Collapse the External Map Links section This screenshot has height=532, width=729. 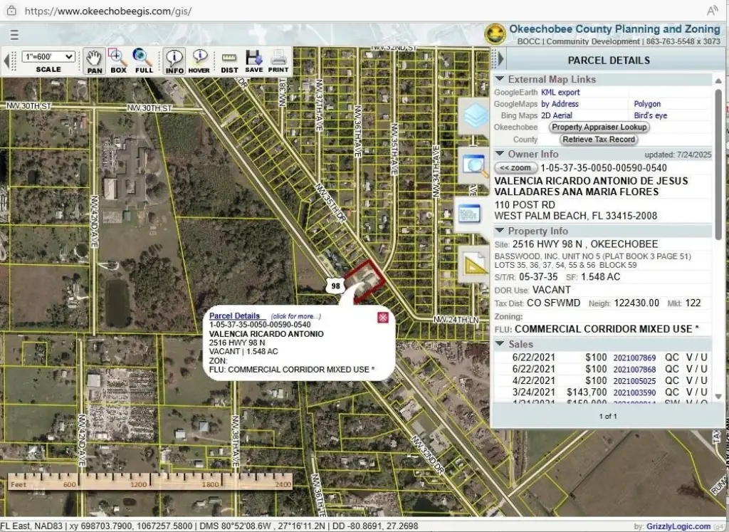tap(500, 79)
